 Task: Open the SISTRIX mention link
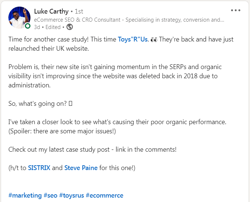(x=39, y=168)
